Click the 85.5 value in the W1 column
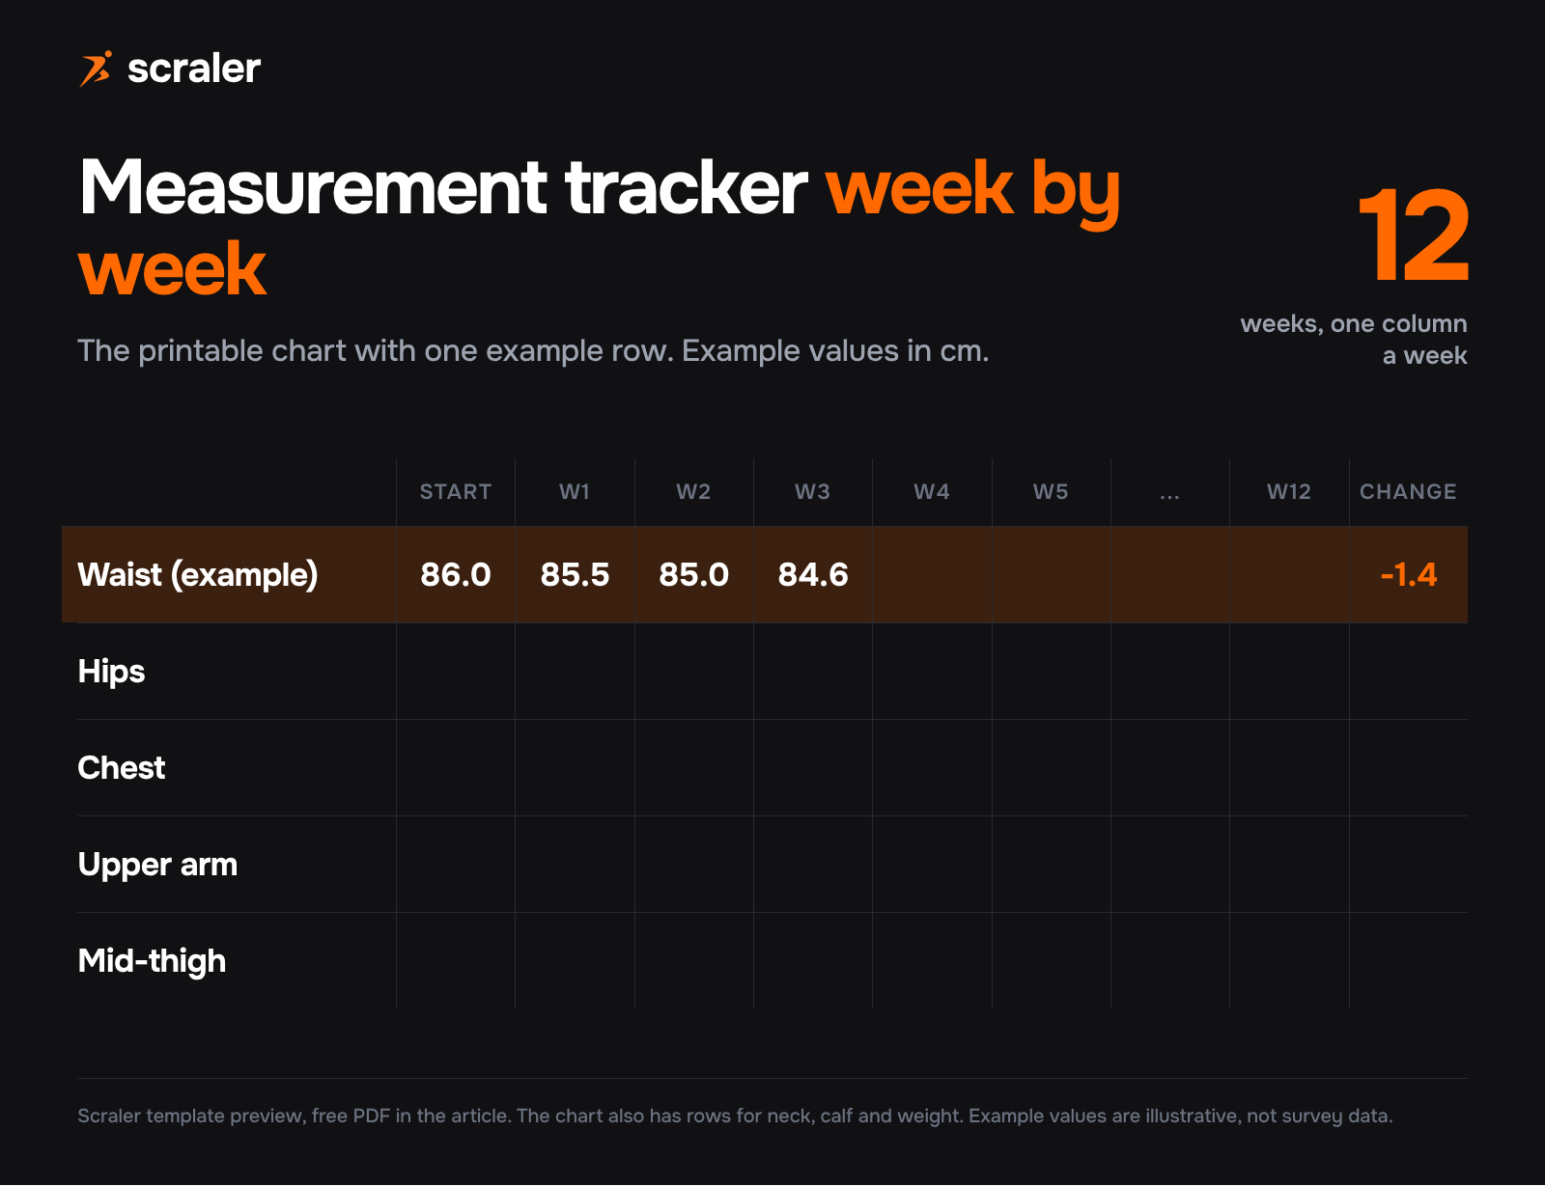The image size is (1545, 1186). [x=575, y=575]
